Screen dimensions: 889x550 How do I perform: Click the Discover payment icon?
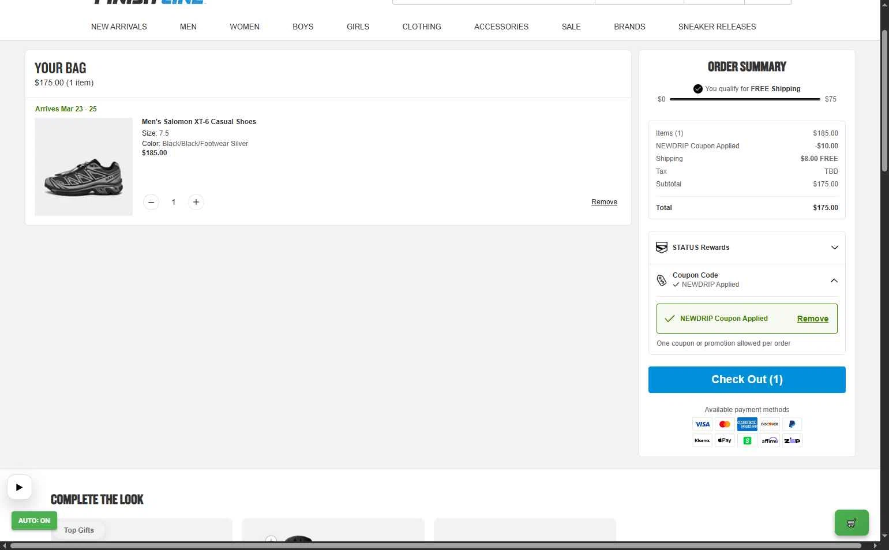[x=770, y=424]
